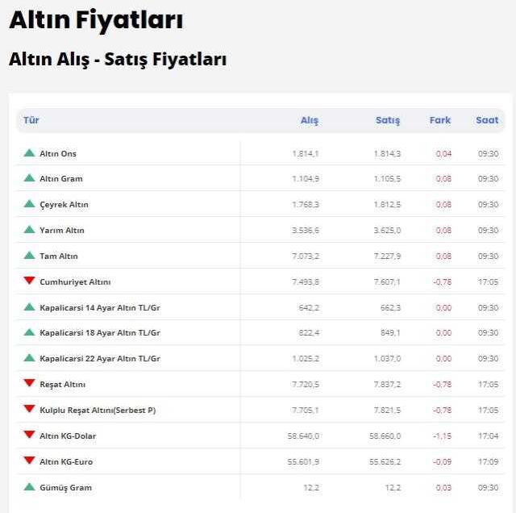Click the up arrow for Kapalicarsi 18 Ayar
Image resolution: width=516 pixels, height=513 pixels.
click(29, 332)
